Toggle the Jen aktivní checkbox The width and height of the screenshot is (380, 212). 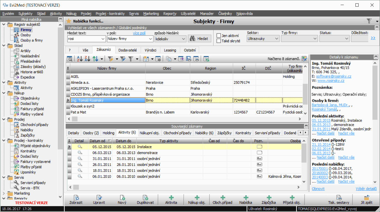click(x=219, y=36)
